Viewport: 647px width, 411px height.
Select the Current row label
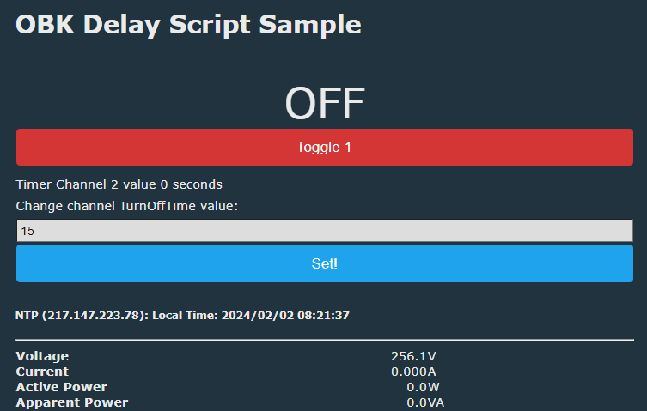pos(42,372)
